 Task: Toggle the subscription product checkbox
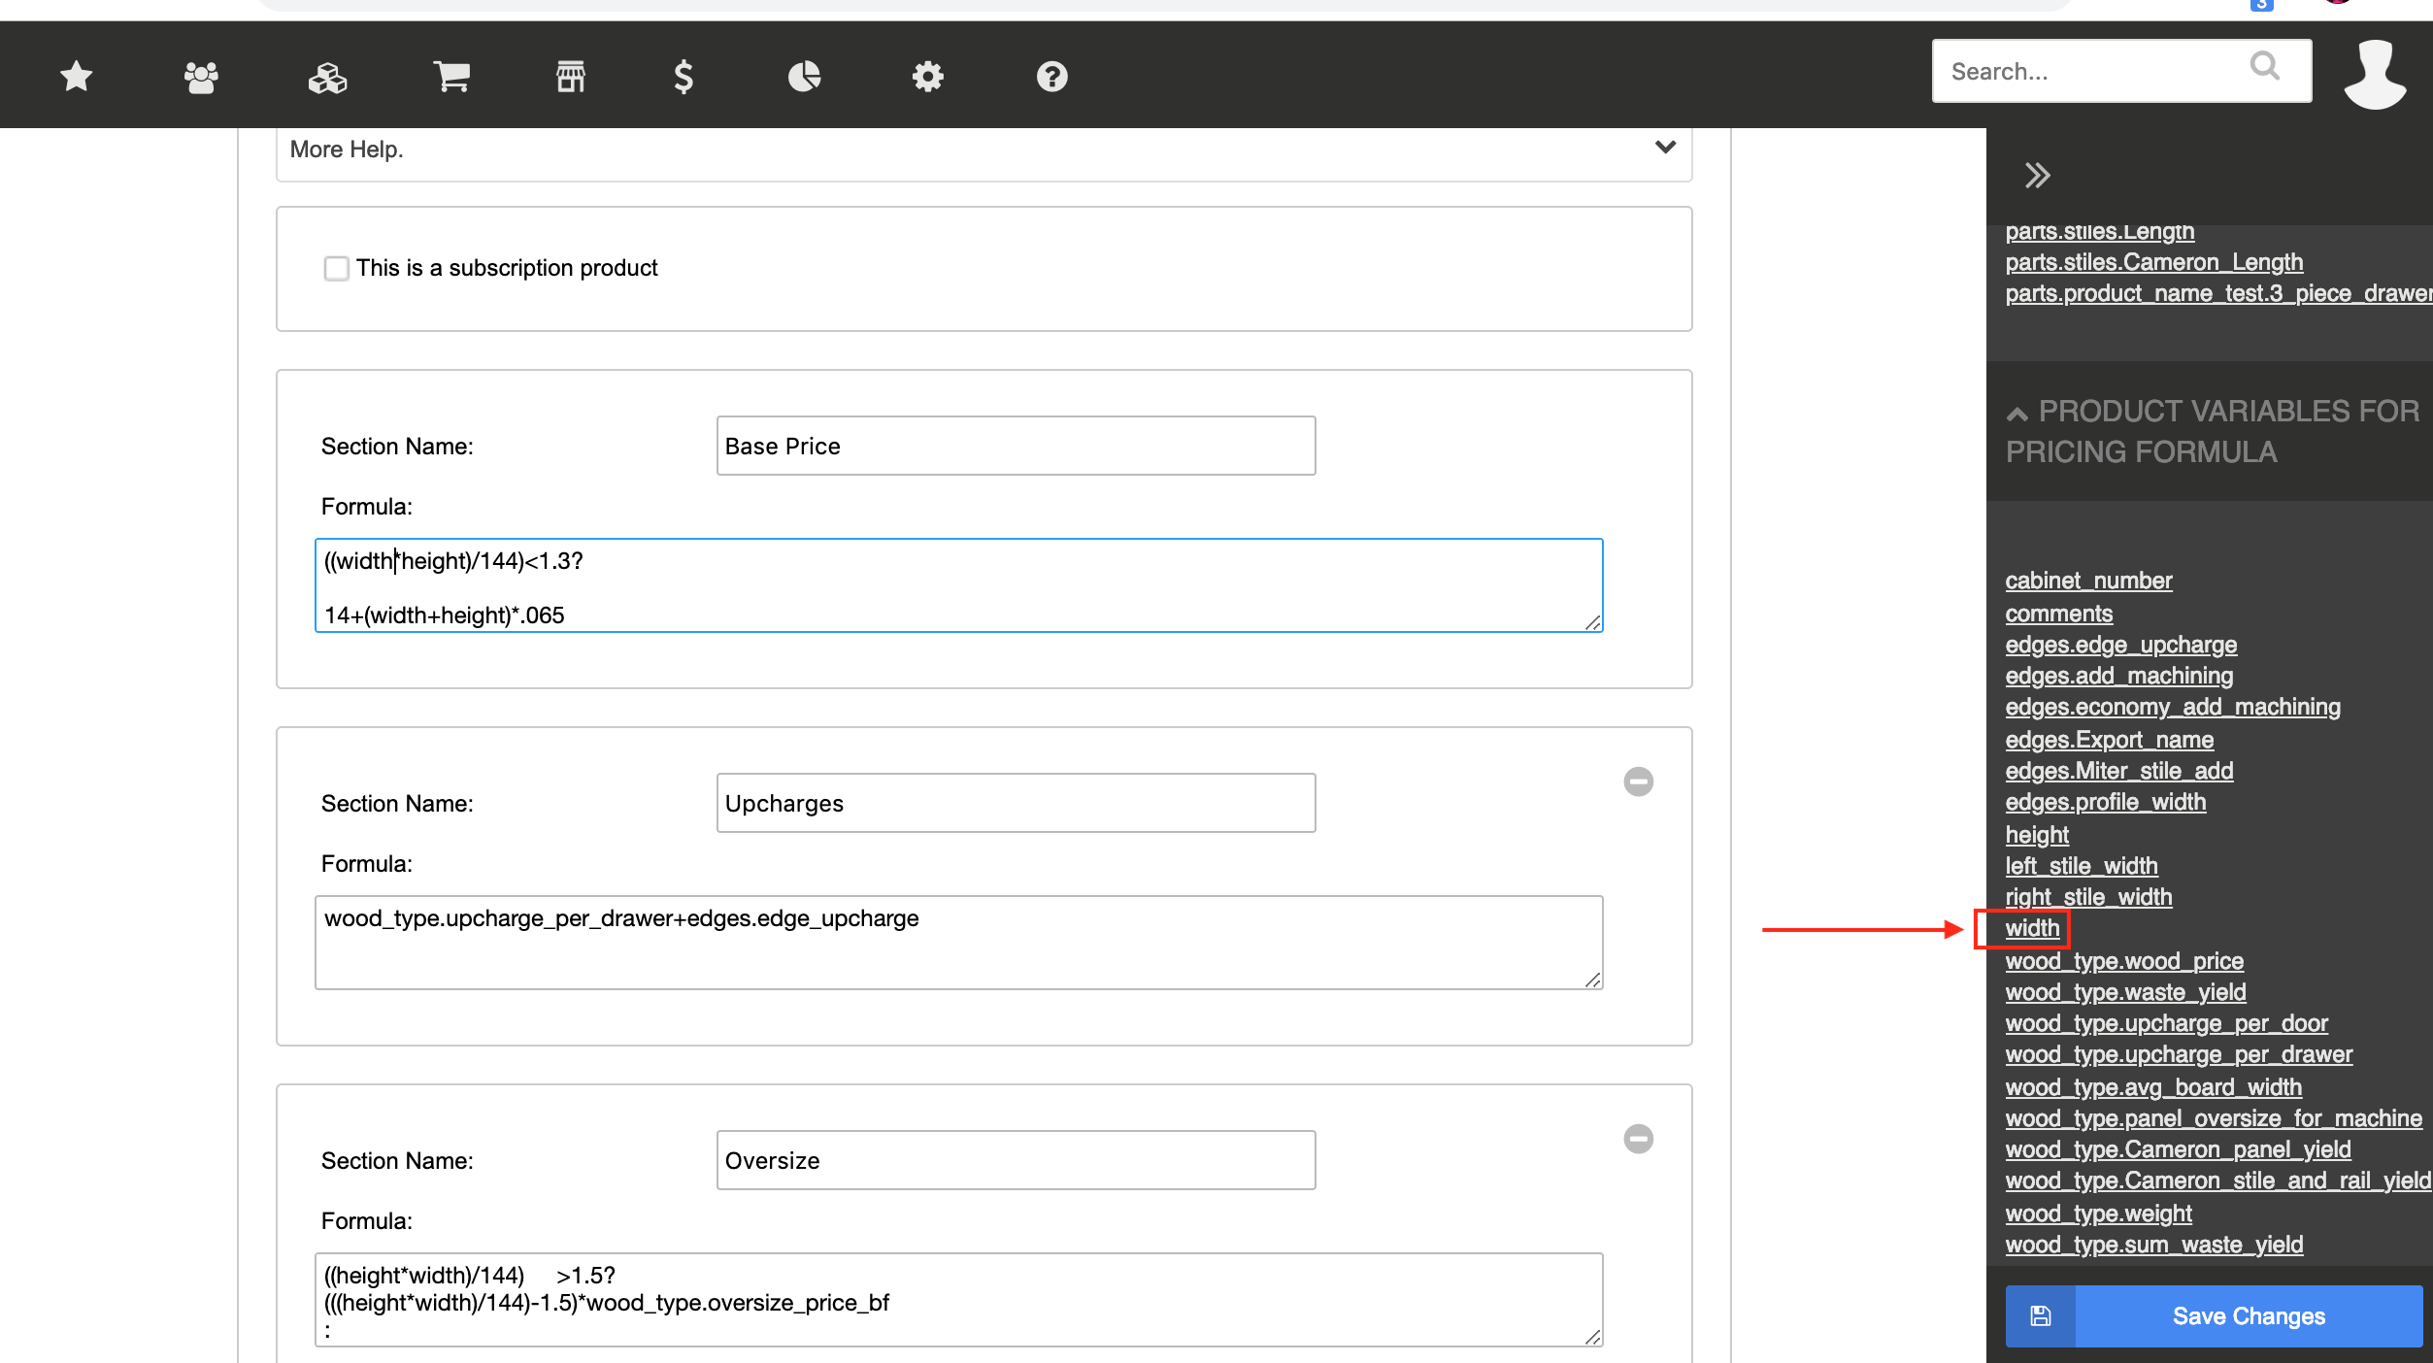coord(334,267)
